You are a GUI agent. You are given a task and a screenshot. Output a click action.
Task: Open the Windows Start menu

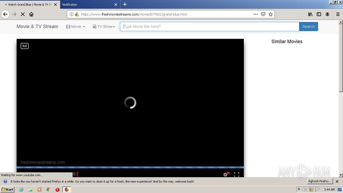pyautogui.click(x=7, y=190)
